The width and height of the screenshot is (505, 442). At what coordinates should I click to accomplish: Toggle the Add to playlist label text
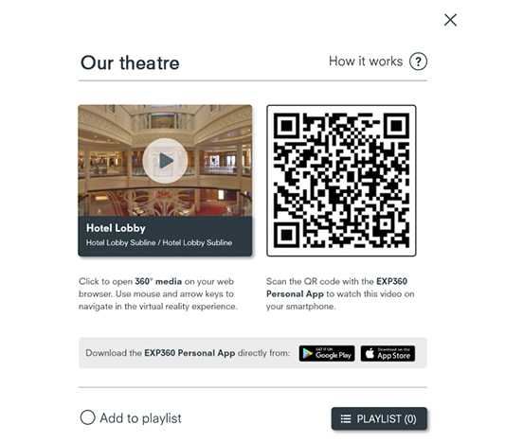pos(140,418)
